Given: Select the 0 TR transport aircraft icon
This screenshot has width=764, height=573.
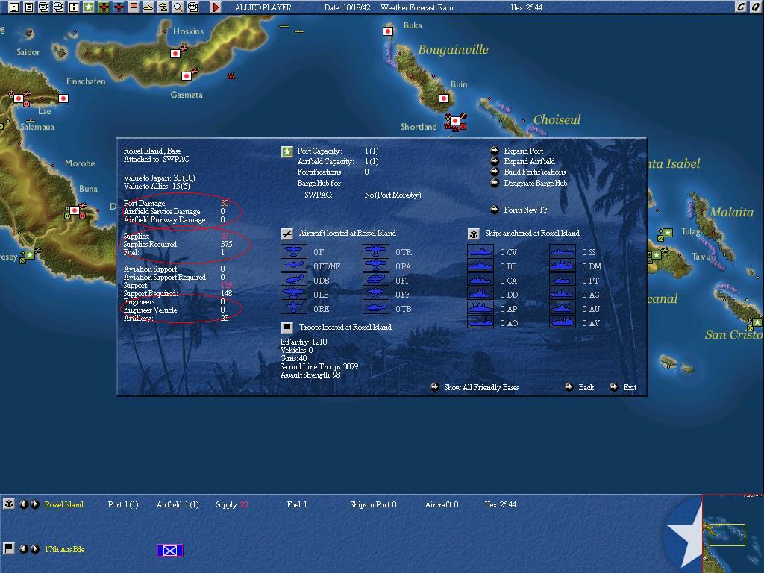Looking at the screenshot, I should (x=376, y=251).
